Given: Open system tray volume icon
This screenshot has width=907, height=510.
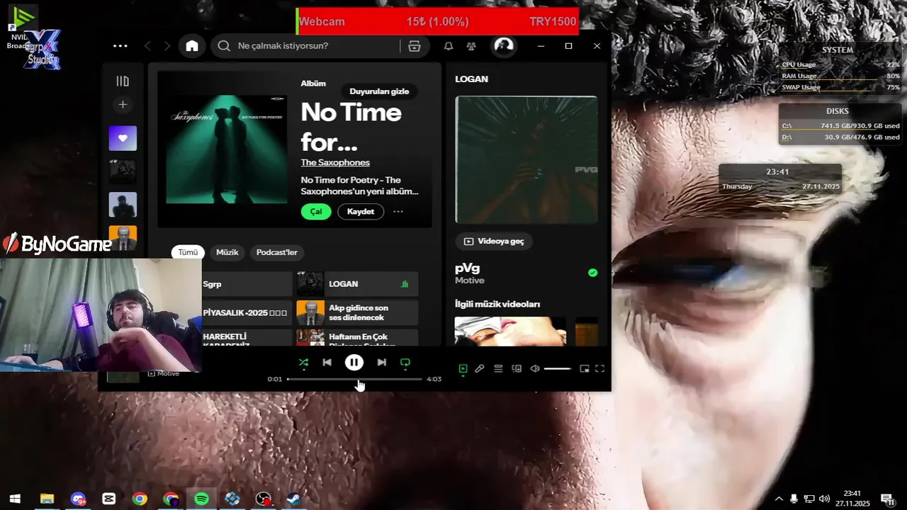Looking at the screenshot, I should click(x=824, y=499).
